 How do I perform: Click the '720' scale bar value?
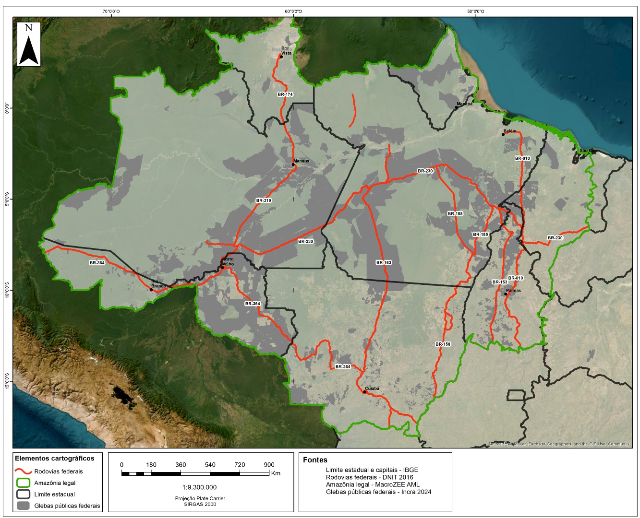(240, 465)
